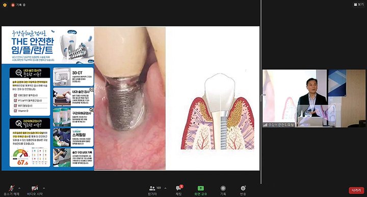367x197 pixels.
Task: Expand video options arrow beside camera
Action: pyautogui.click(x=44, y=188)
